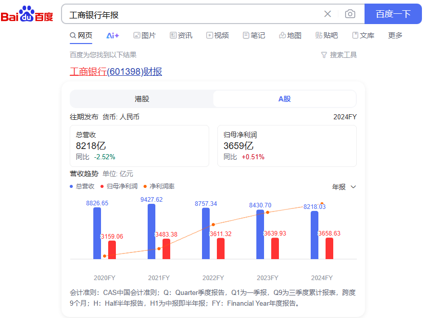Click the 2023FY axis label
This screenshot has width=424, height=318.
coord(268,278)
